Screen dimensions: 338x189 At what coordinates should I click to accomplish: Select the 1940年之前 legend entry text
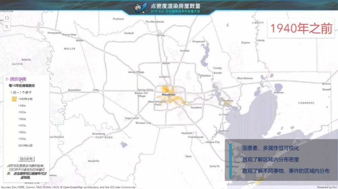point(25,99)
